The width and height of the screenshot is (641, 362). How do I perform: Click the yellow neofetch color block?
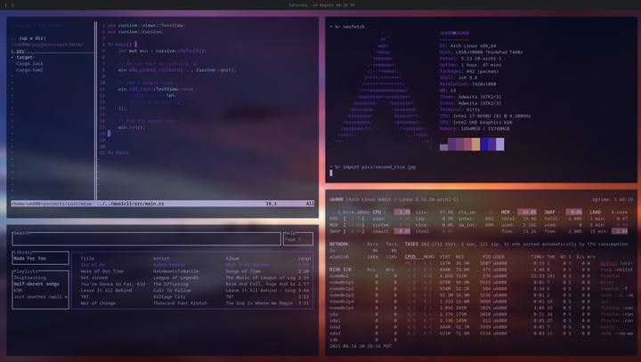click(x=475, y=144)
